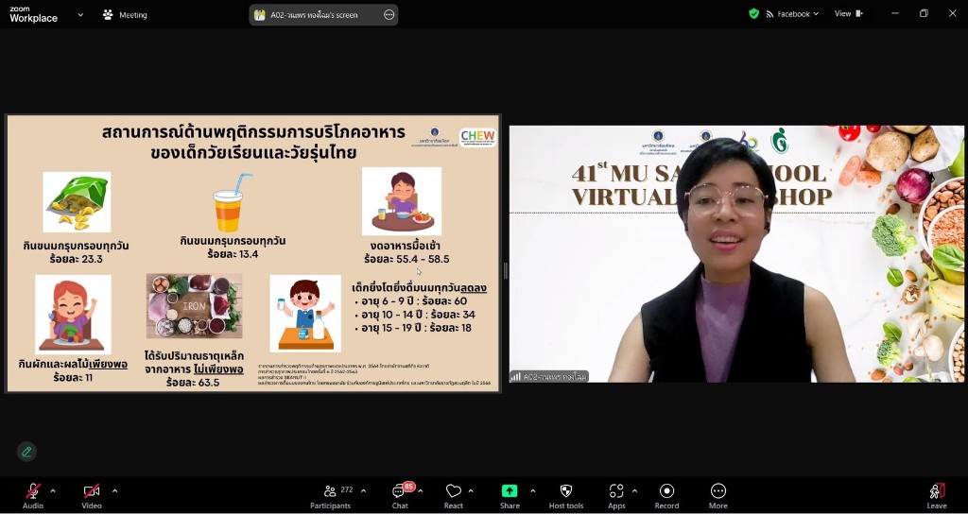Click the green Share screen button
The width and height of the screenshot is (968, 514).
[x=510, y=495]
